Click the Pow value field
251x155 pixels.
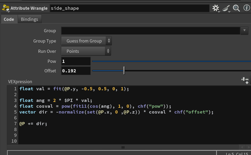(76, 61)
